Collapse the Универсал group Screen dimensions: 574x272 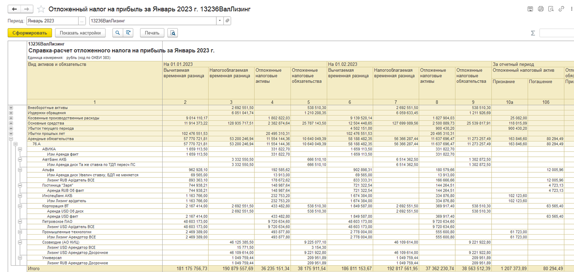click(x=20, y=258)
